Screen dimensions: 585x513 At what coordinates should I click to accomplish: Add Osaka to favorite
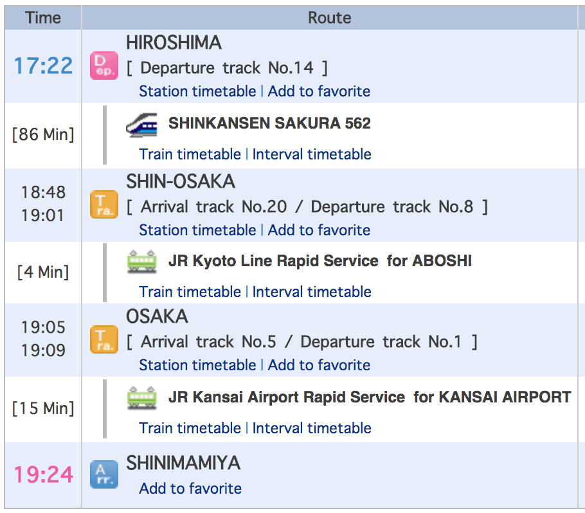pos(319,365)
